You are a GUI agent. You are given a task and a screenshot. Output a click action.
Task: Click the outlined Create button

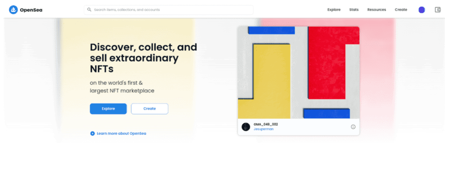pos(150,108)
